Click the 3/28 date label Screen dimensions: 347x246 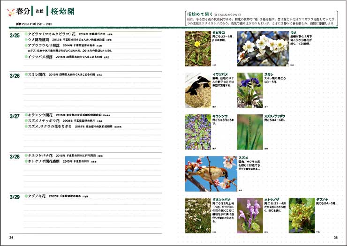pyautogui.click(x=15, y=157)
